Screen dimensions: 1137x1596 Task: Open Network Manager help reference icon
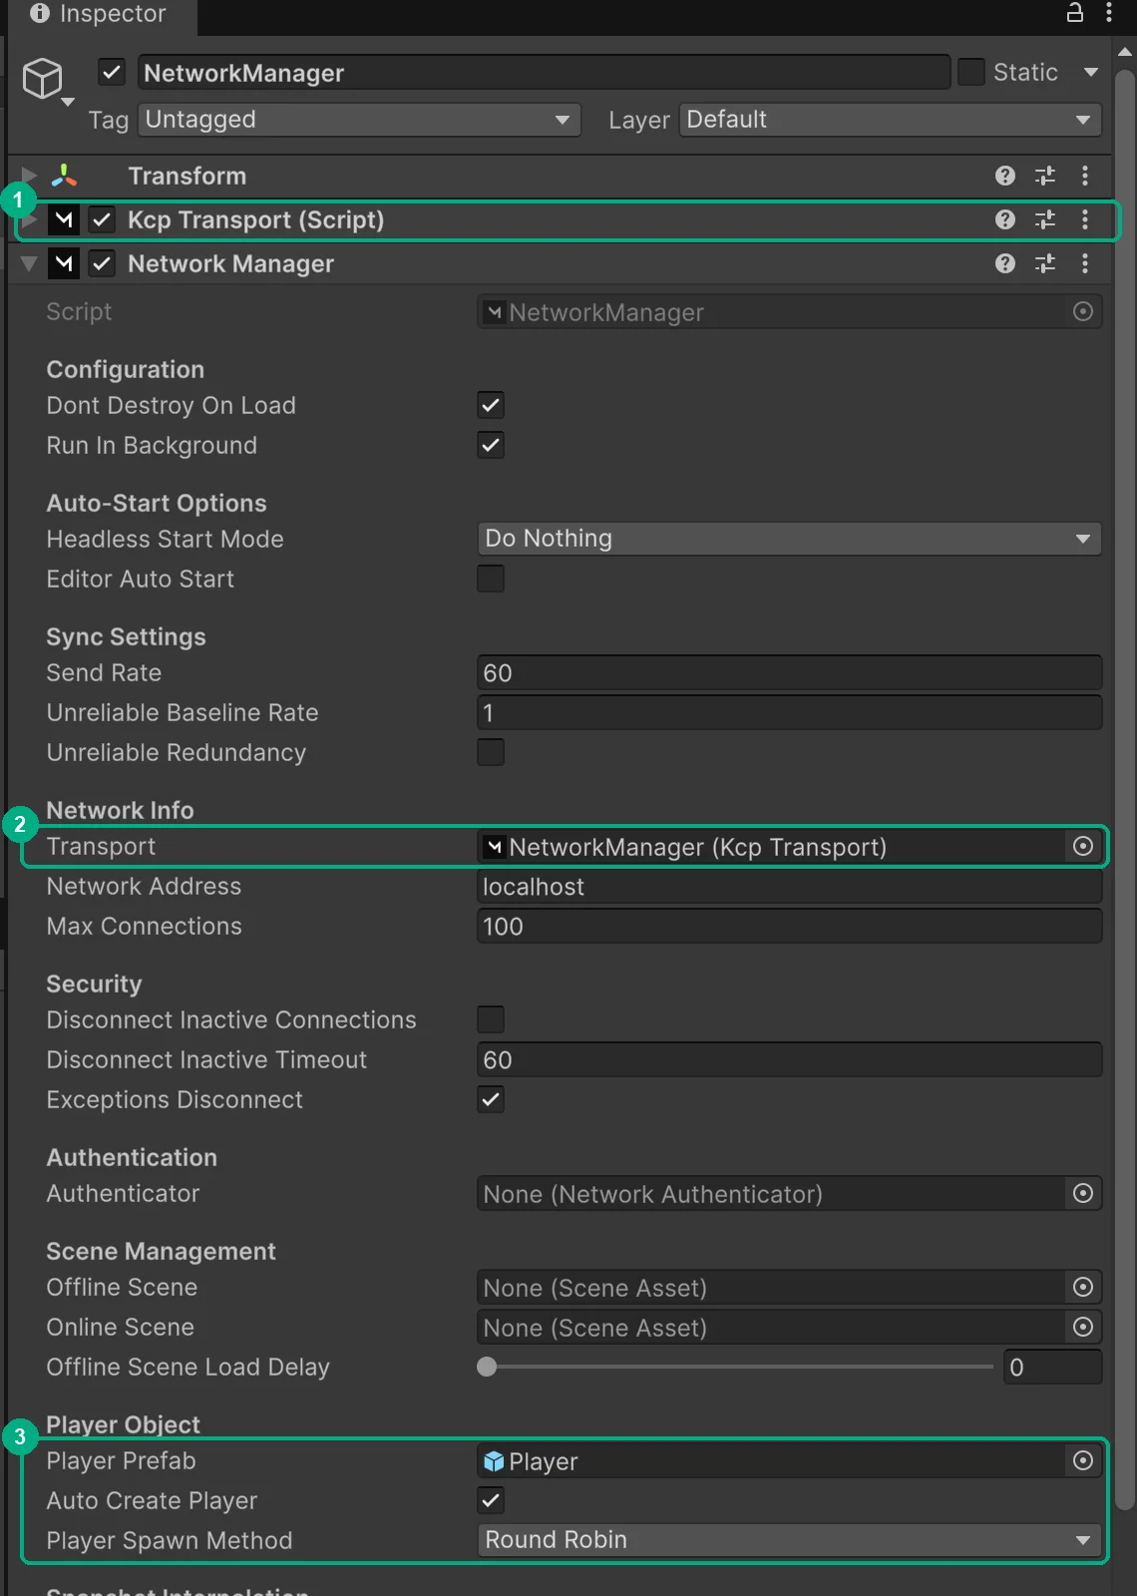[1005, 263]
